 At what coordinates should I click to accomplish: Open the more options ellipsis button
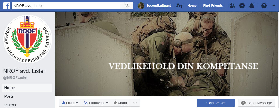pyautogui.click(x=135, y=103)
